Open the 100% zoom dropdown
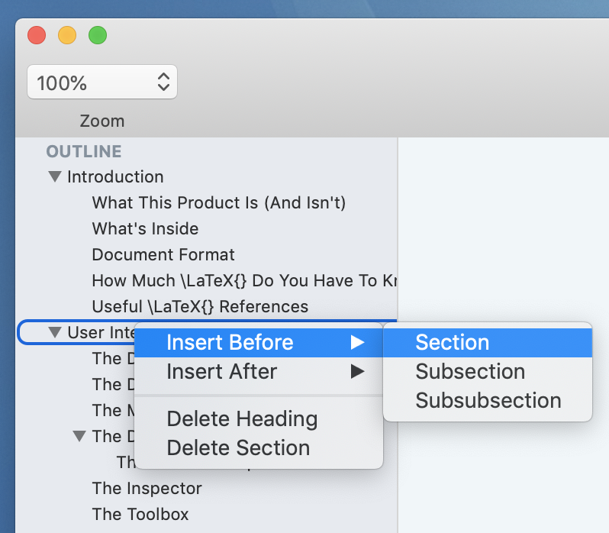The image size is (609, 533). pos(102,82)
